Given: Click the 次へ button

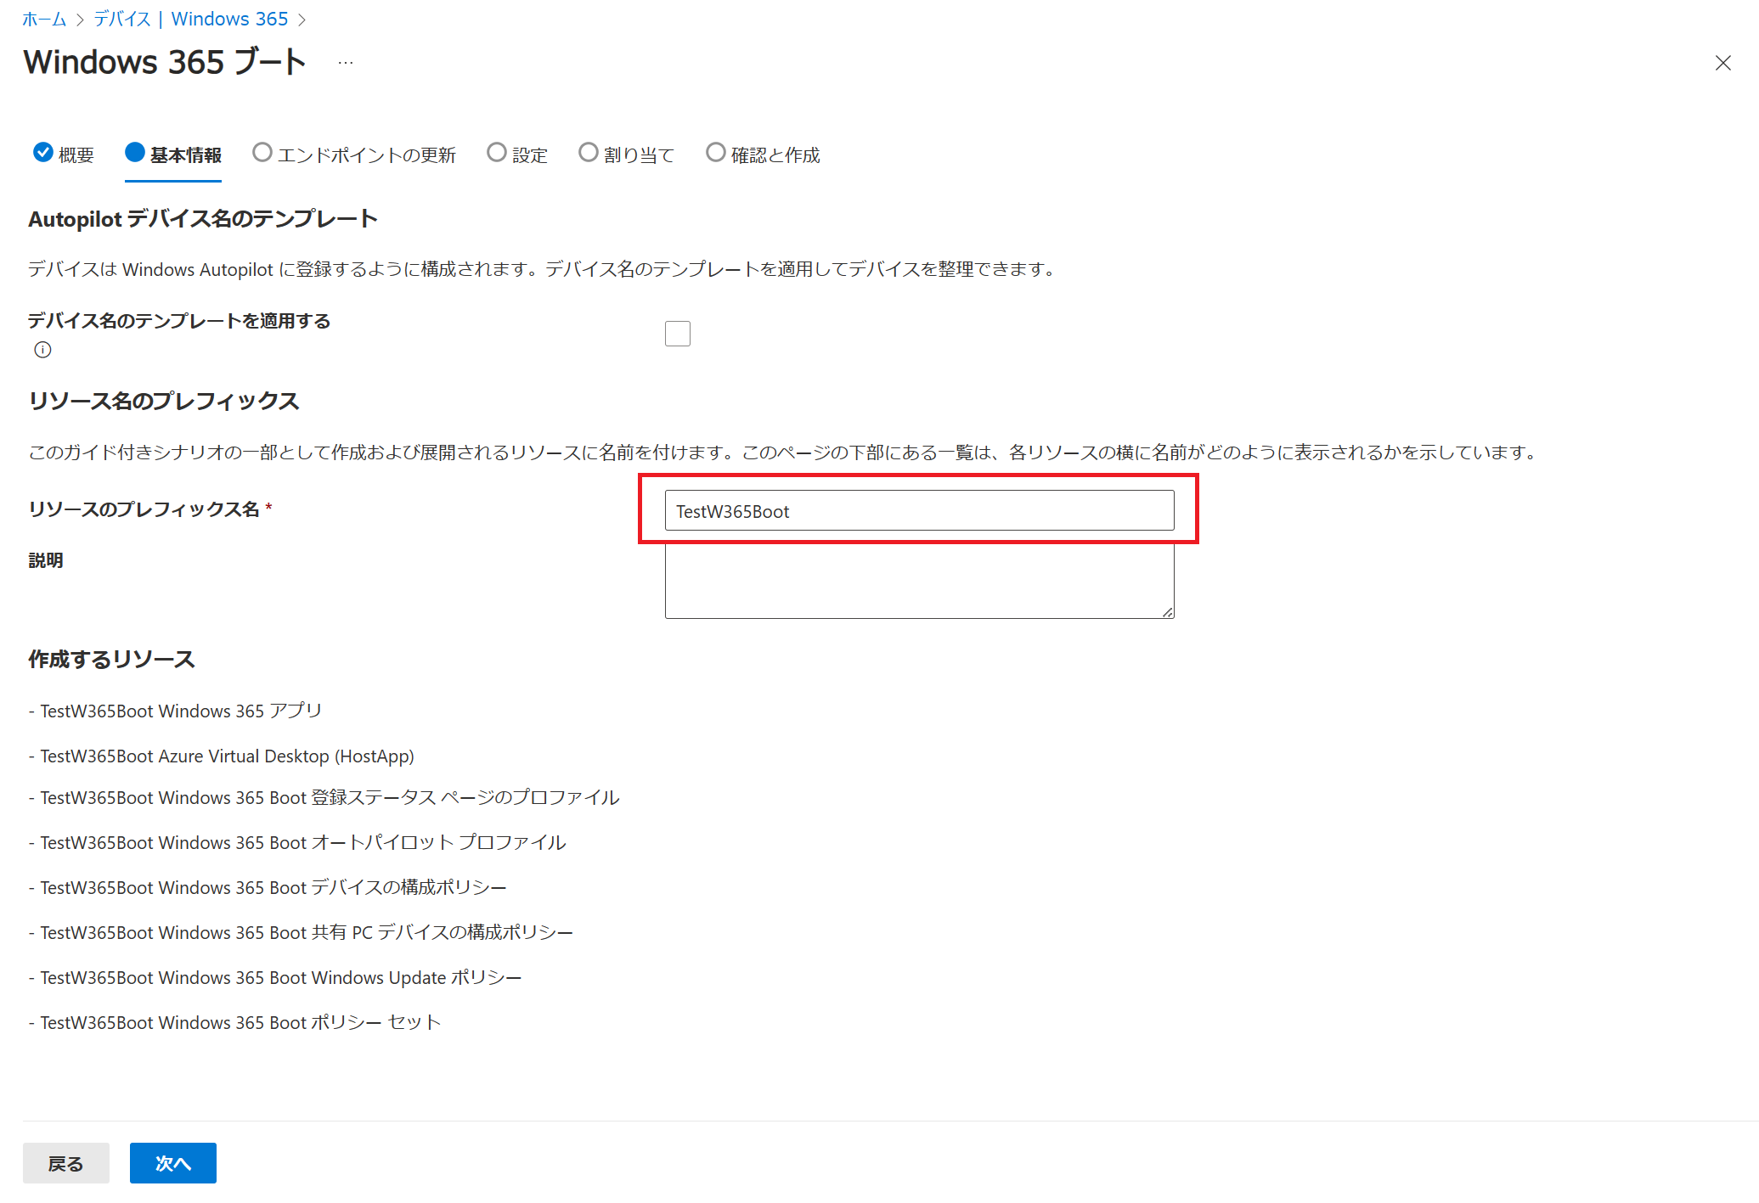Looking at the screenshot, I should point(172,1162).
